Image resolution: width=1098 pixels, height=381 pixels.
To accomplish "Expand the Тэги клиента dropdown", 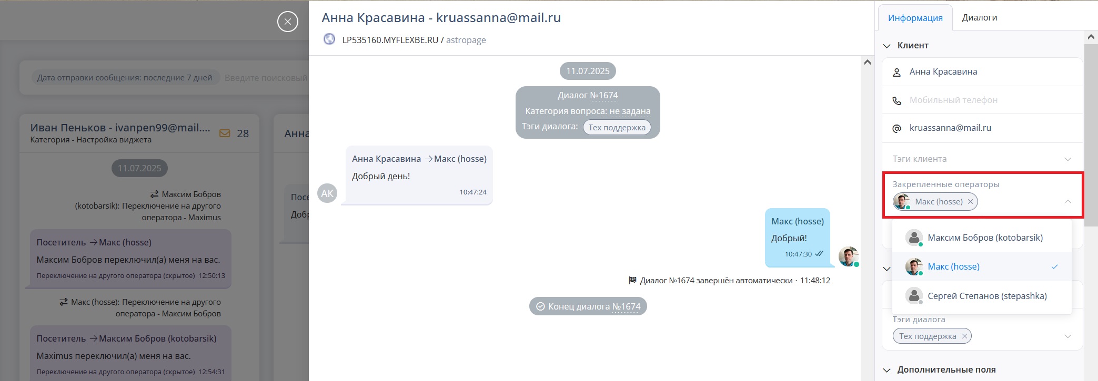I will click(1067, 159).
